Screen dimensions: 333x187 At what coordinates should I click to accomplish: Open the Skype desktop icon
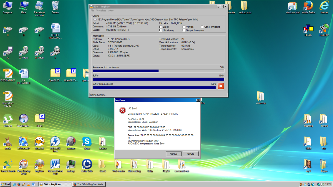pos(87,142)
